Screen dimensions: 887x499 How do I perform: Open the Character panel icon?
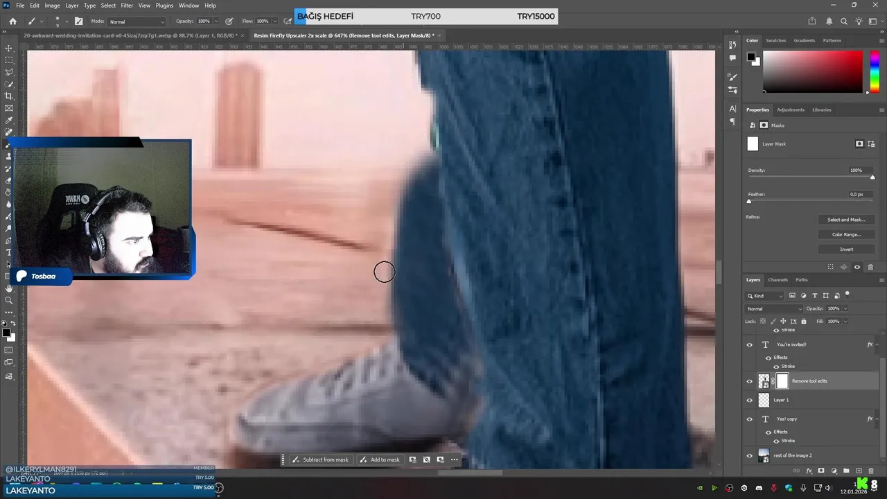pos(732,109)
